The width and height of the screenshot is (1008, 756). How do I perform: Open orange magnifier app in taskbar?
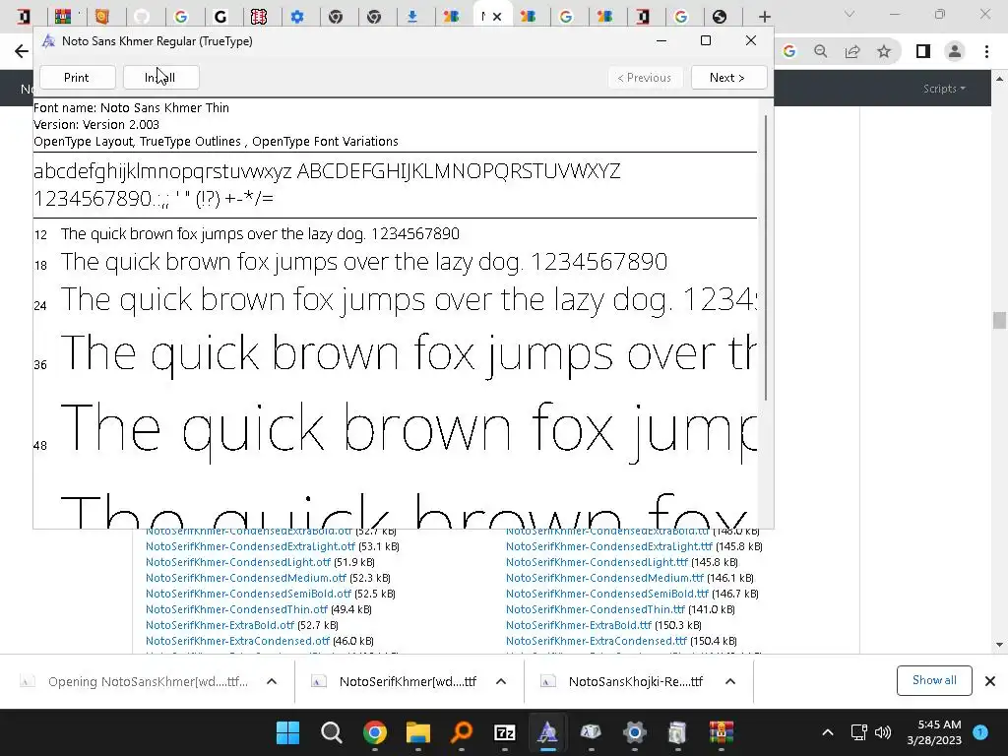click(x=461, y=732)
